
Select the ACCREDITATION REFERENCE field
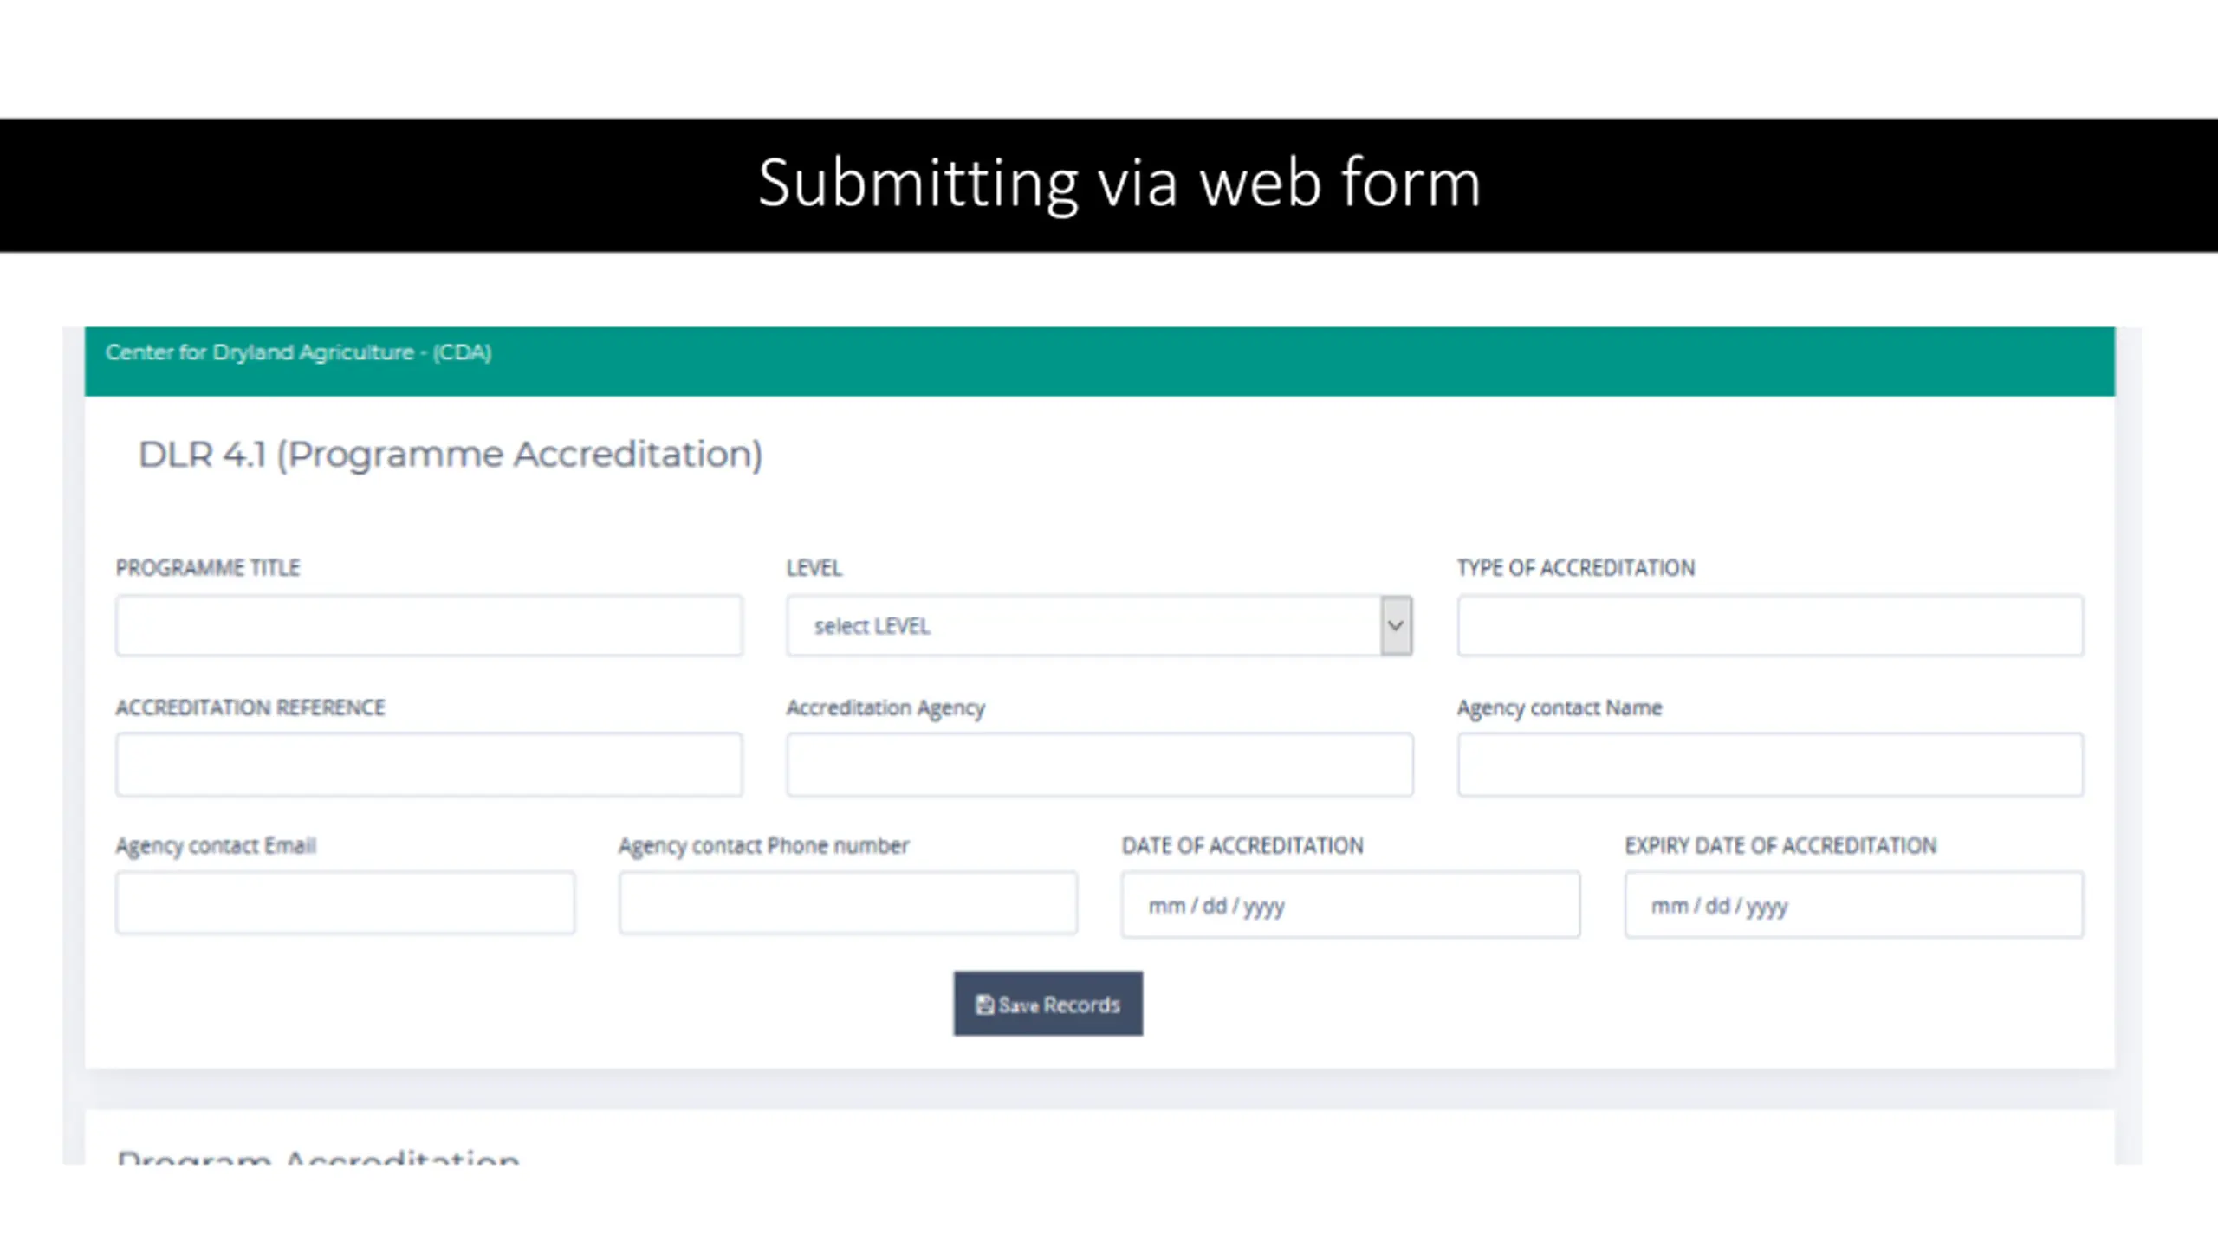[x=429, y=765]
